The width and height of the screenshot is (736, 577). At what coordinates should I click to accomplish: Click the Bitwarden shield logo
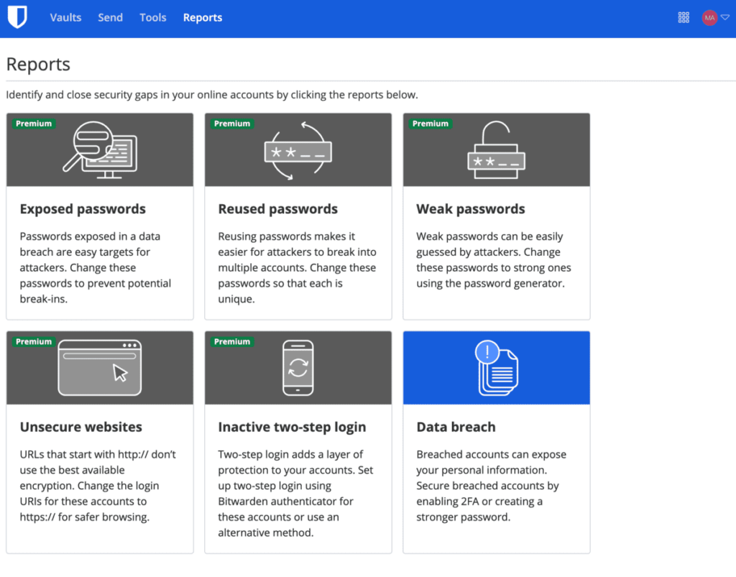(17, 17)
